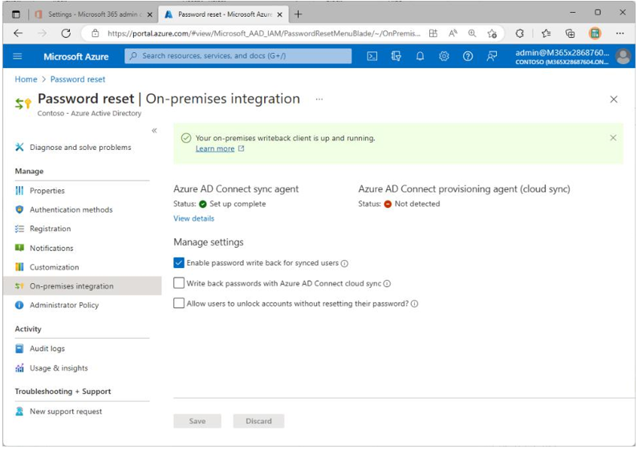Close the Password reset blade
This screenshot has width=638, height=450.
coord(614,99)
